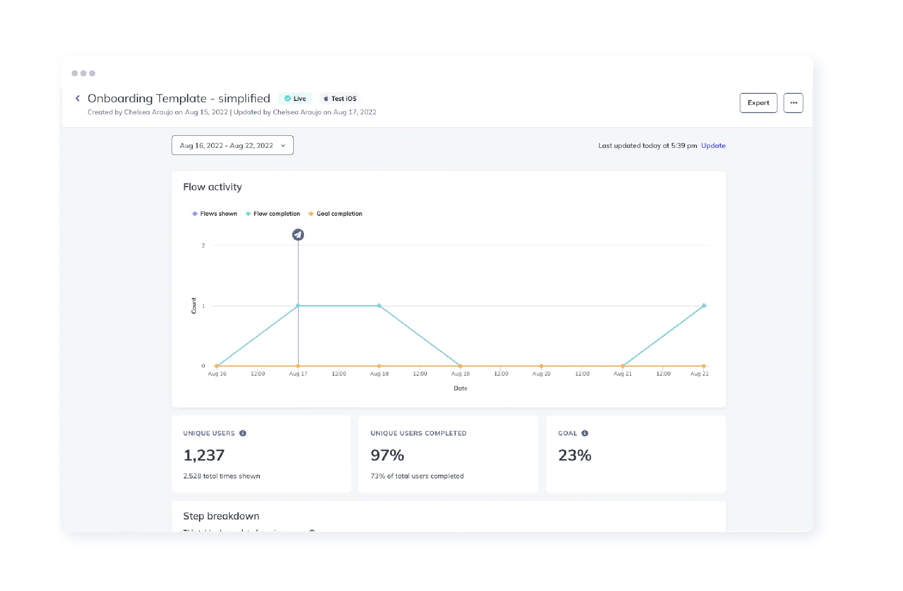Click the Unique Users info icon

coord(243,433)
